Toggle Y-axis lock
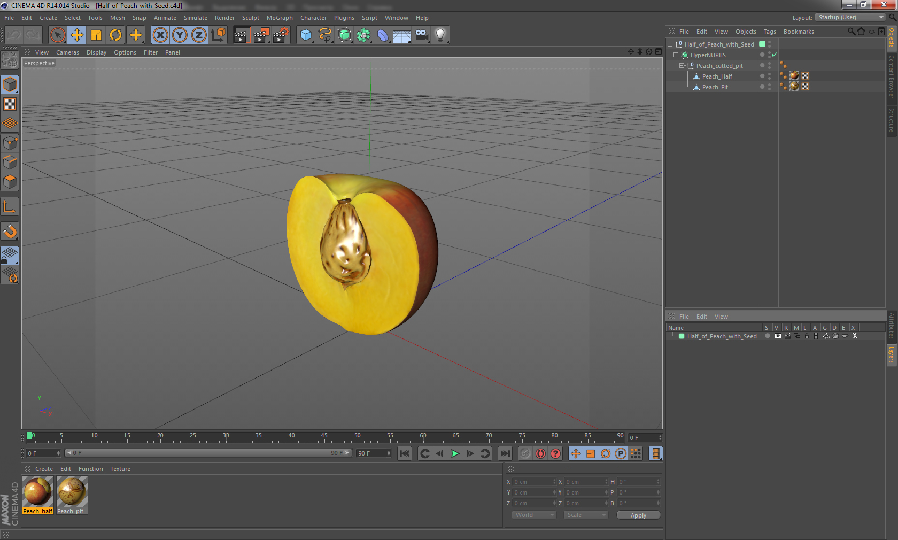This screenshot has height=540, width=898. coord(180,35)
